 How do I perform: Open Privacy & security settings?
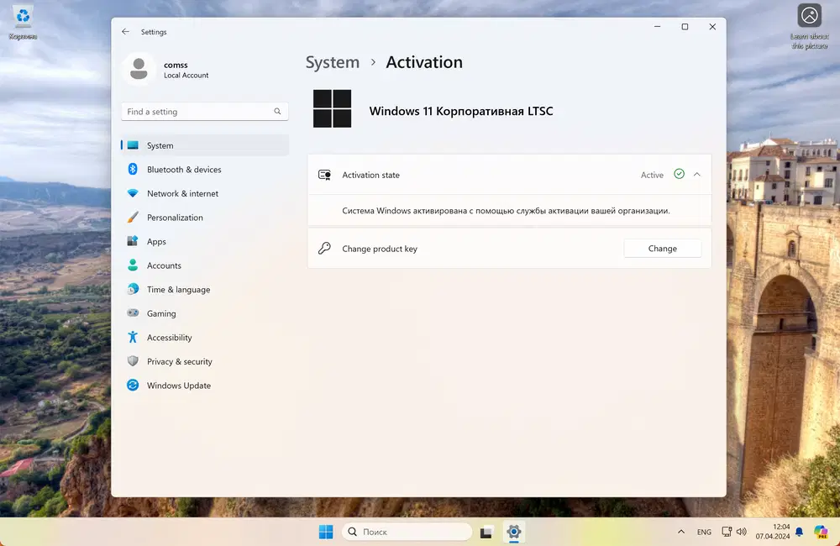(205, 362)
